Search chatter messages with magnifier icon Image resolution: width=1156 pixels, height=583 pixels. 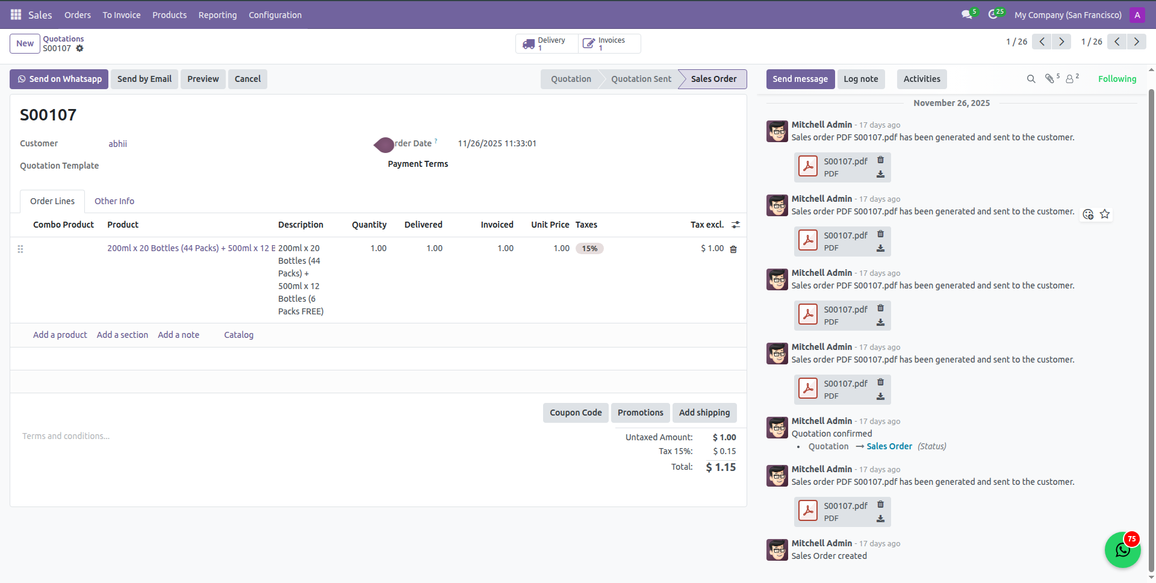tap(1031, 79)
